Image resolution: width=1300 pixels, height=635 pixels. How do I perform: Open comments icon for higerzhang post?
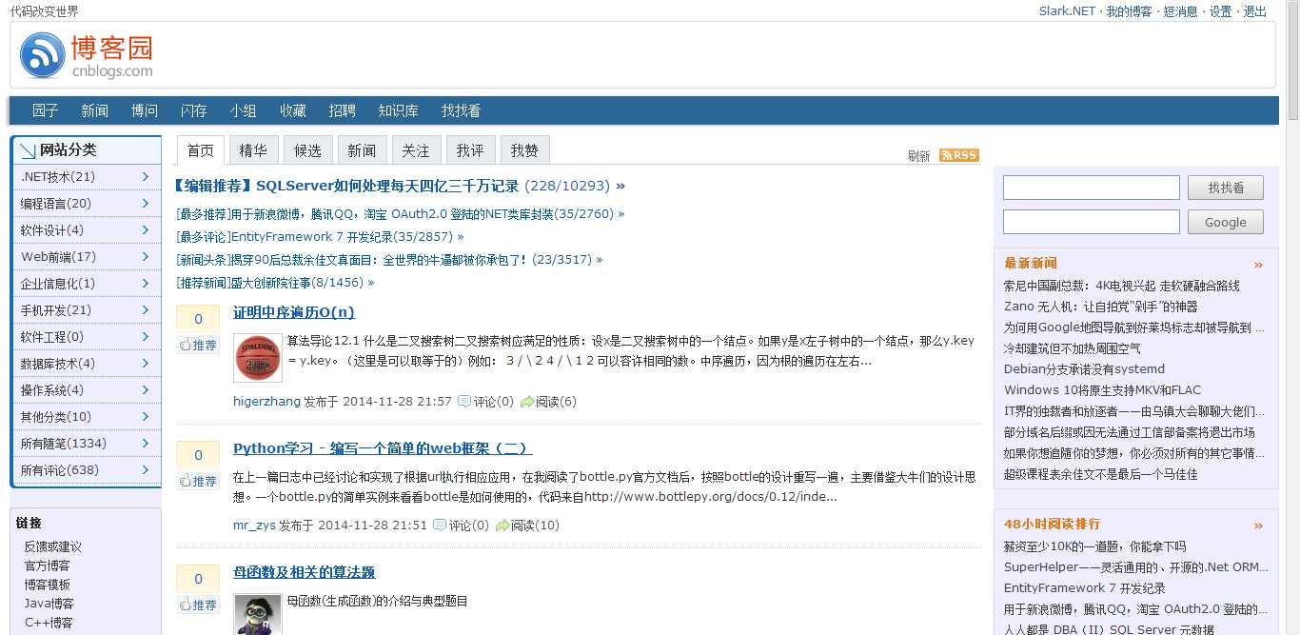pos(464,401)
